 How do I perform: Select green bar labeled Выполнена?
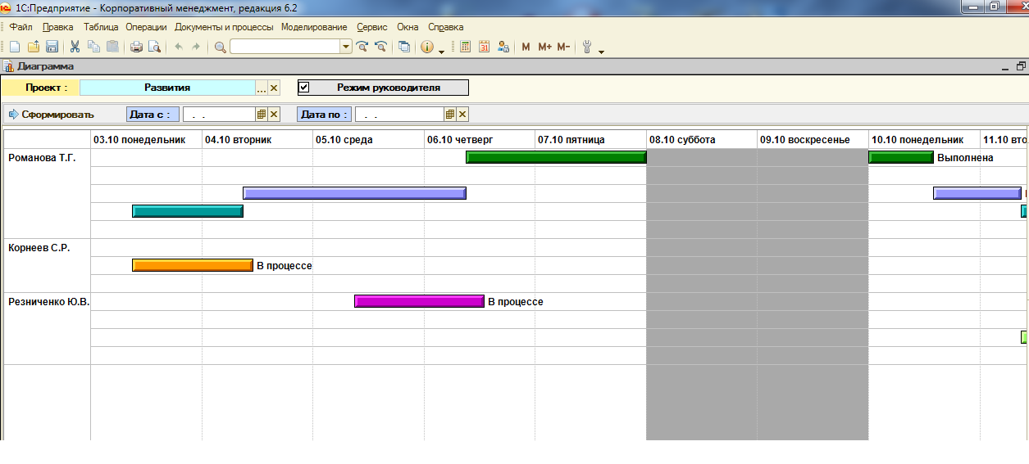click(x=901, y=157)
